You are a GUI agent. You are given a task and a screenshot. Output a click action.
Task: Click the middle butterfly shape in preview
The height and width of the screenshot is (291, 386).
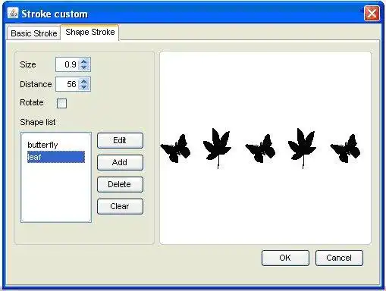[x=260, y=149]
